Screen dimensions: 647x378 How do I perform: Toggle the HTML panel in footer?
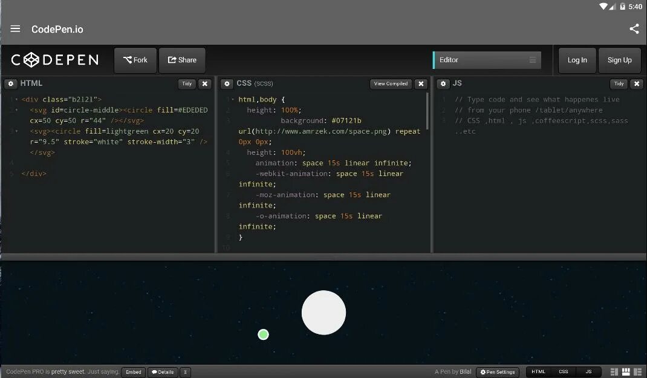pyautogui.click(x=539, y=371)
